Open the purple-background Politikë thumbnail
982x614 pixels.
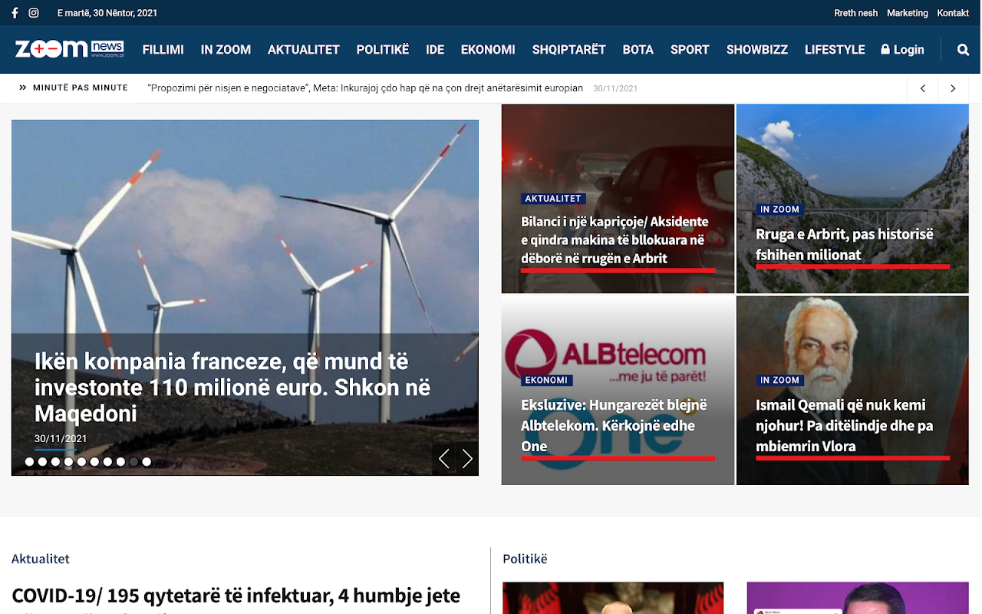click(858, 598)
